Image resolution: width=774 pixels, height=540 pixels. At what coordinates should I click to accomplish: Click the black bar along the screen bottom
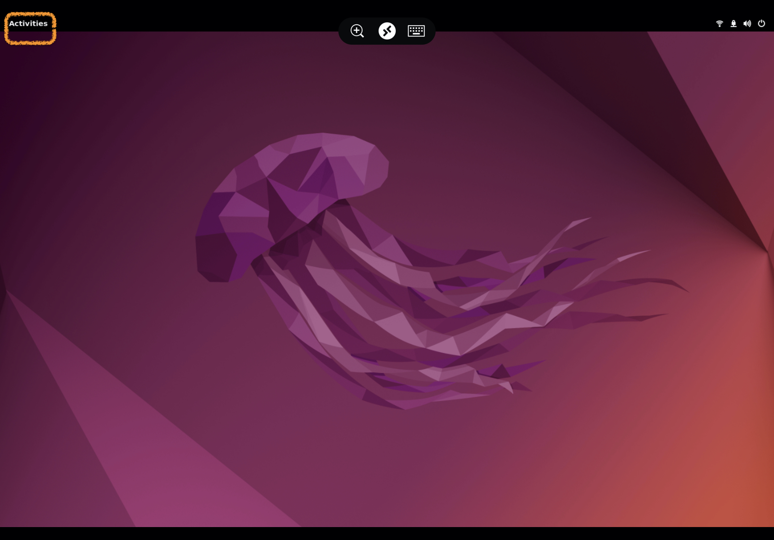point(387,534)
